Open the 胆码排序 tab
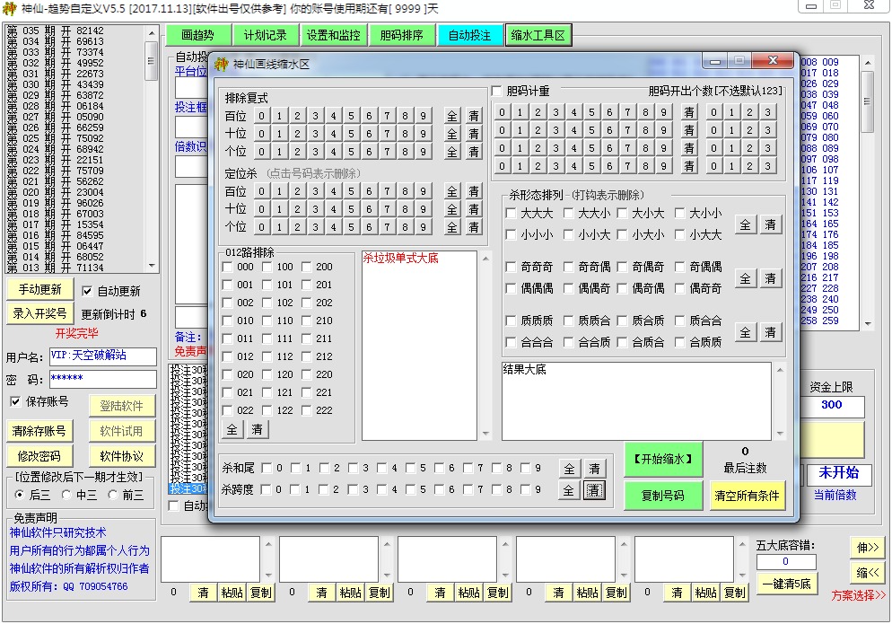 coord(401,36)
